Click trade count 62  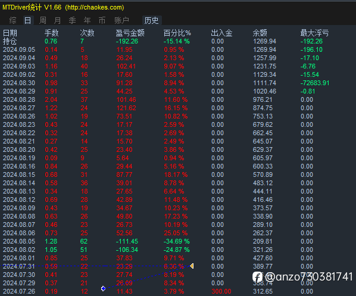[84, 241]
